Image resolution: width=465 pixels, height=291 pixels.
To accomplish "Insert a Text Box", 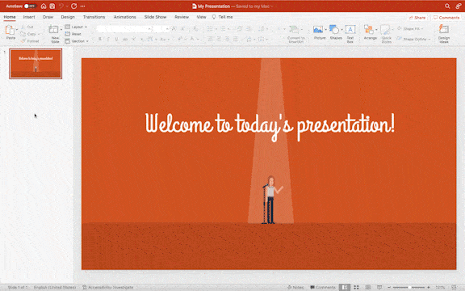I will (350, 34).
